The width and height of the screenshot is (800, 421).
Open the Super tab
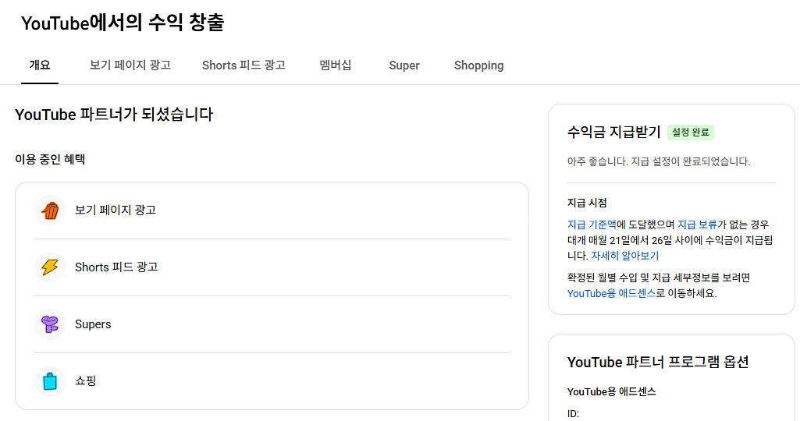[404, 65]
